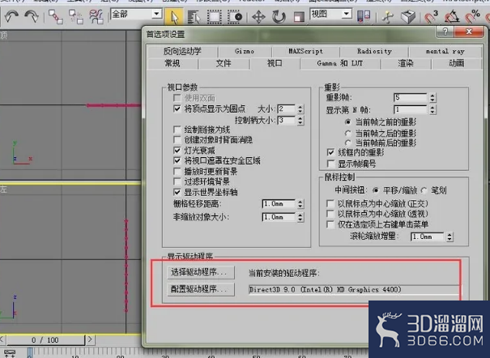Select 当前帧之后的重影 radio button
The height and width of the screenshot is (358, 490).
pyautogui.click(x=347, y=134)
